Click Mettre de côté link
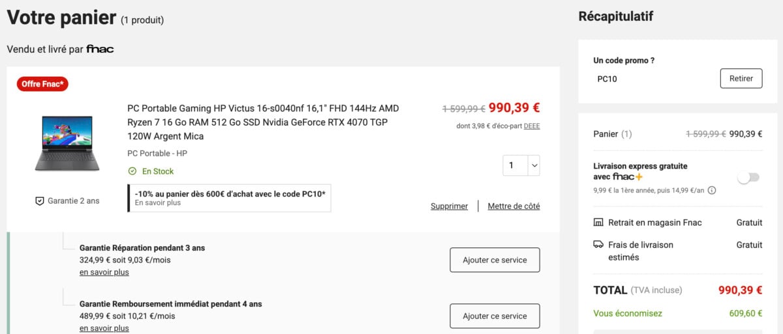Image resolution: width=783 pixels, height=334 pixels. click(514, 206)
